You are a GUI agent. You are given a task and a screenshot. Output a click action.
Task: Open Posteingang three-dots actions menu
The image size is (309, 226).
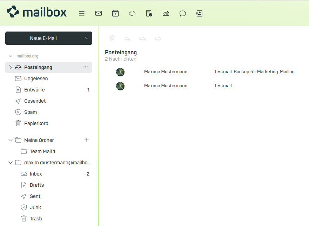86,67
